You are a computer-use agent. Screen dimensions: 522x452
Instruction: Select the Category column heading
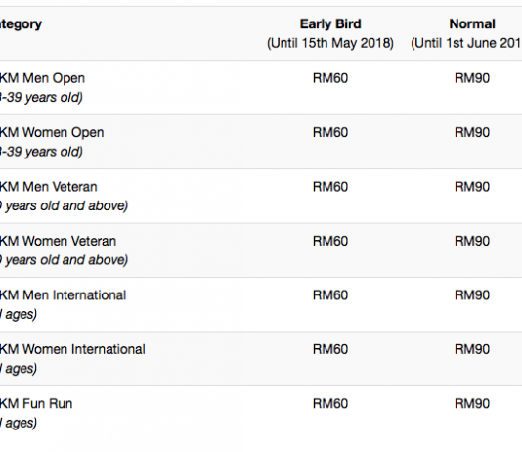click(x=21, y=24)
